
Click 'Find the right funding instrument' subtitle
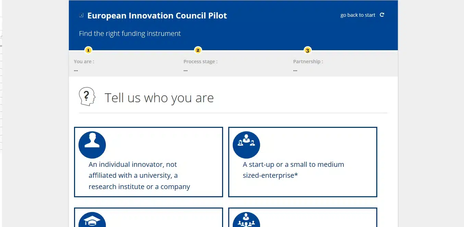[x=130, y=34]
